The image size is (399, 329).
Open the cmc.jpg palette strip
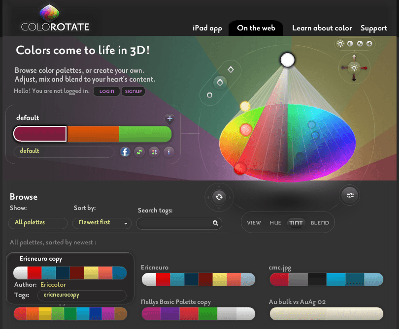pos(327,279)
